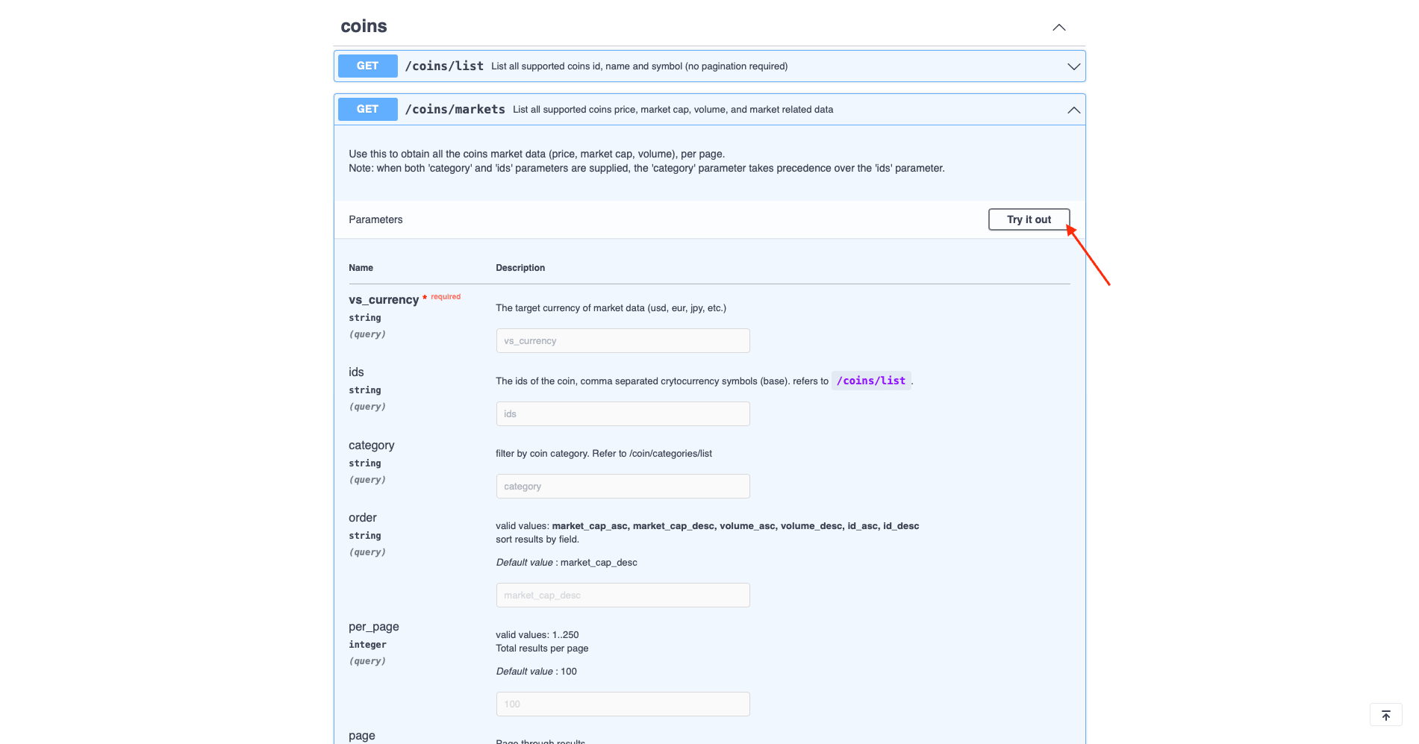Click the GET badge for /coins/markets

(x=367, y=109)
